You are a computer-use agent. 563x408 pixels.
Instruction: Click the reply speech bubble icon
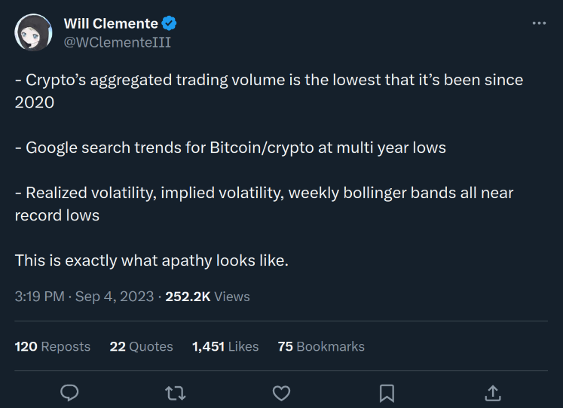(70, 392)
